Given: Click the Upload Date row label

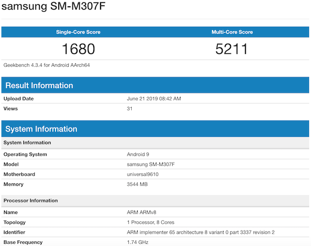Looking at the screenshot, I should pos(19,98).
